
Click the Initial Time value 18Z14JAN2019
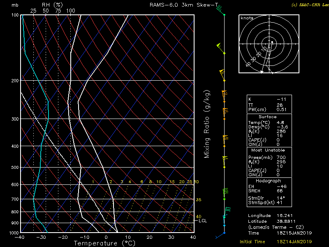(x=294, y=242)
